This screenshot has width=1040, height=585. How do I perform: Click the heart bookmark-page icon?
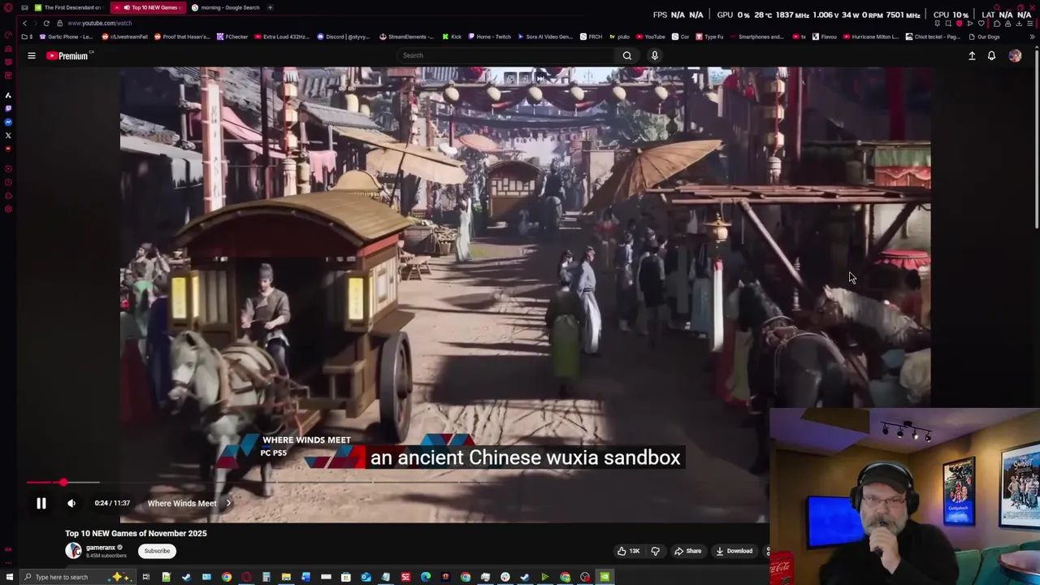coord(981,23)
